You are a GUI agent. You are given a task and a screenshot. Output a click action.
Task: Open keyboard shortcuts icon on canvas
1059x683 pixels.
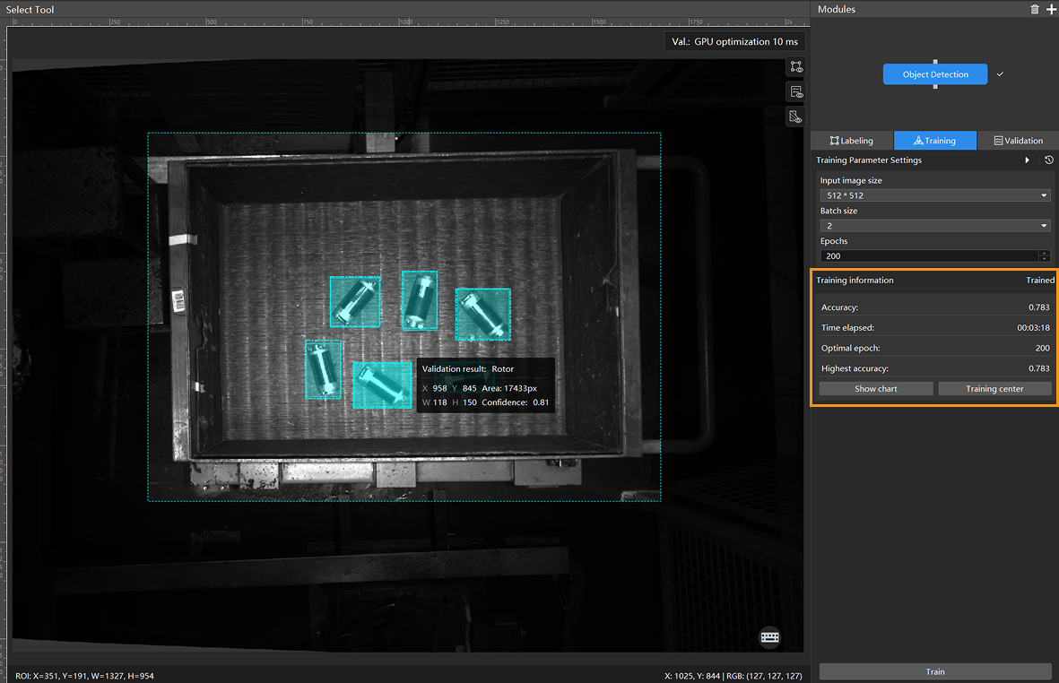pyautogui.click(x=770, y=637)
